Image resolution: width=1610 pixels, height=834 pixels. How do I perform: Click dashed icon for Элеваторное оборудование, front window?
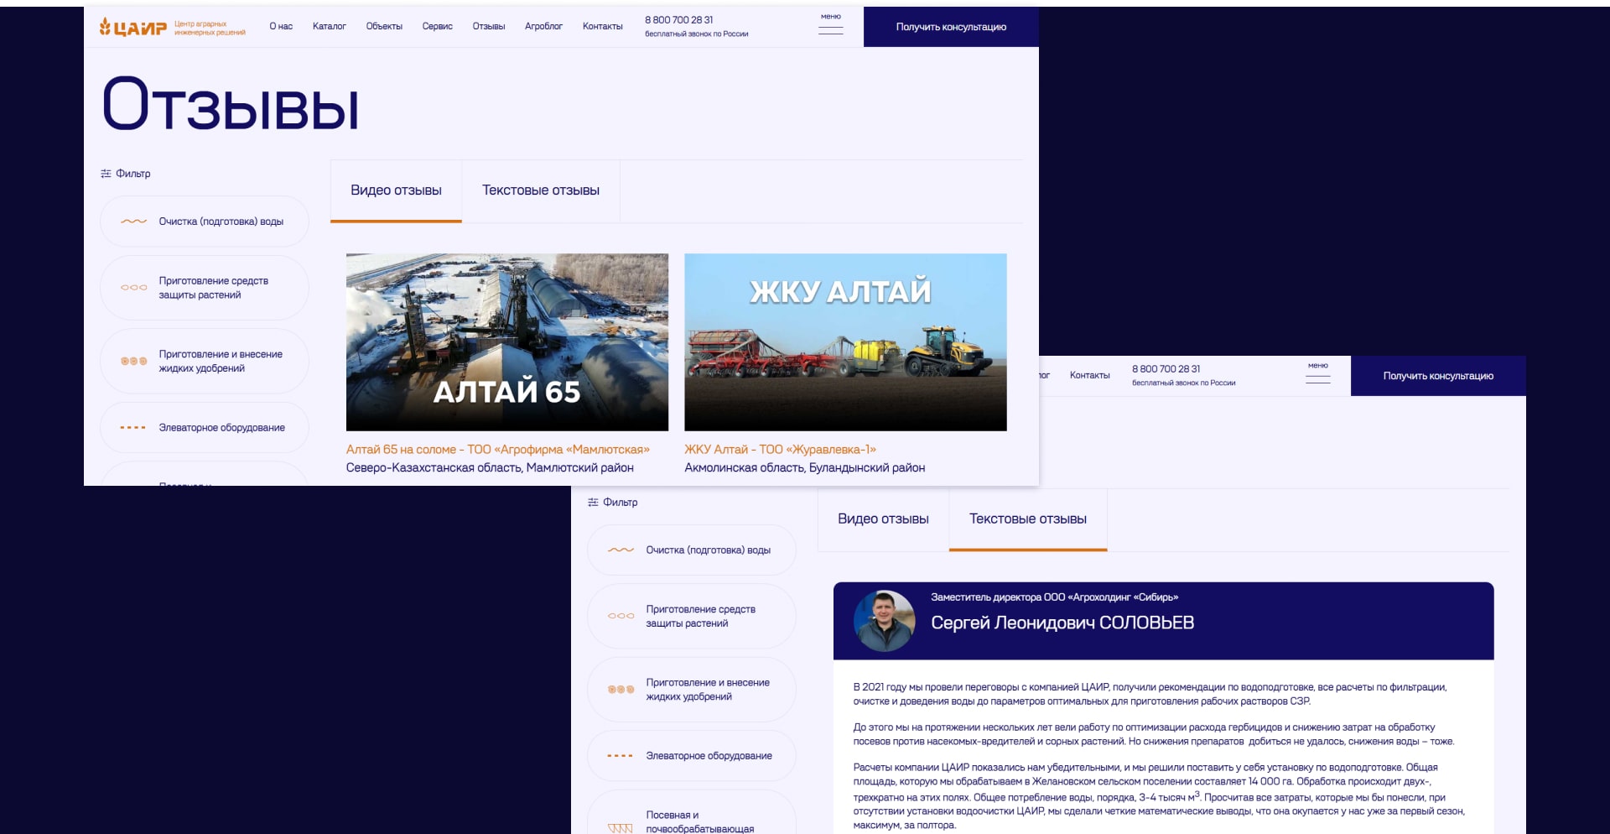pyautogui.click(x=133, y=428)
